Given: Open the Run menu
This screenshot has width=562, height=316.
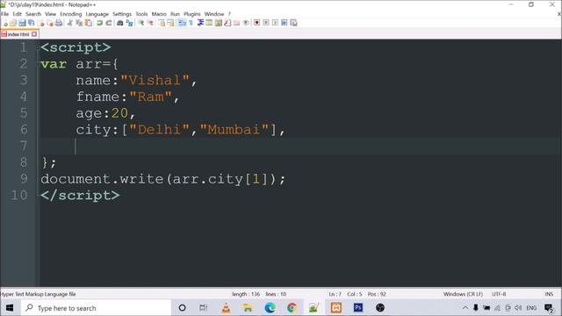Looking at the screenshot, I should pos(175,14).
